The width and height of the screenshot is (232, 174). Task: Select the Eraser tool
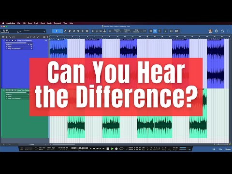[70, 31]
